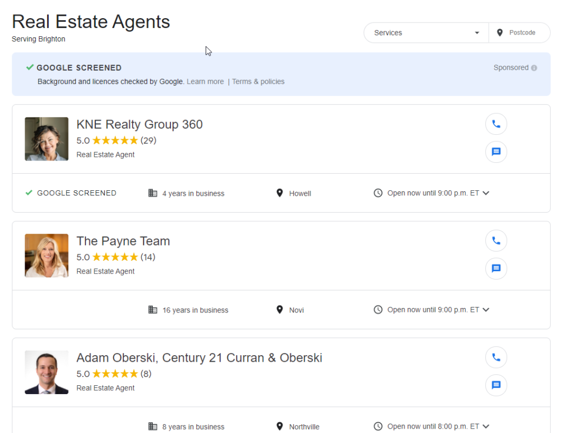Click the Sponsored info icon
Screen dimensions: 561x433
(x=534, y=68)
